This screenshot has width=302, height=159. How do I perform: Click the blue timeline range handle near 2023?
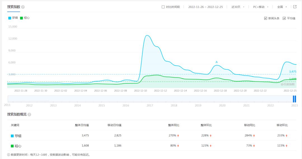tap(294, 99)
